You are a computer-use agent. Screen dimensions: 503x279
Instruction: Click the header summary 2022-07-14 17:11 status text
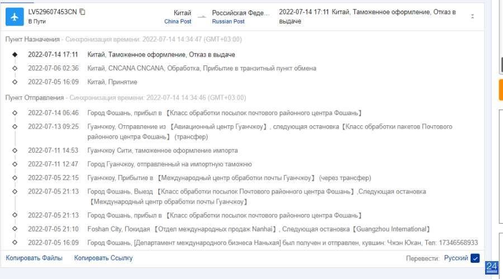click(x=367, y=17)
